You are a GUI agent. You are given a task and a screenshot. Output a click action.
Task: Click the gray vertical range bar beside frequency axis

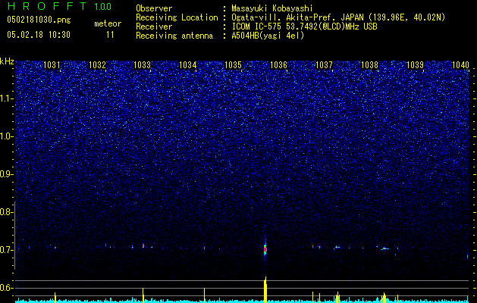point(15,236)
